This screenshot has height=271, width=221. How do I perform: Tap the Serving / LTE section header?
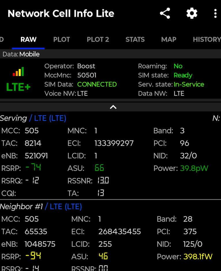pyautogui.click(x=33, y=118)
